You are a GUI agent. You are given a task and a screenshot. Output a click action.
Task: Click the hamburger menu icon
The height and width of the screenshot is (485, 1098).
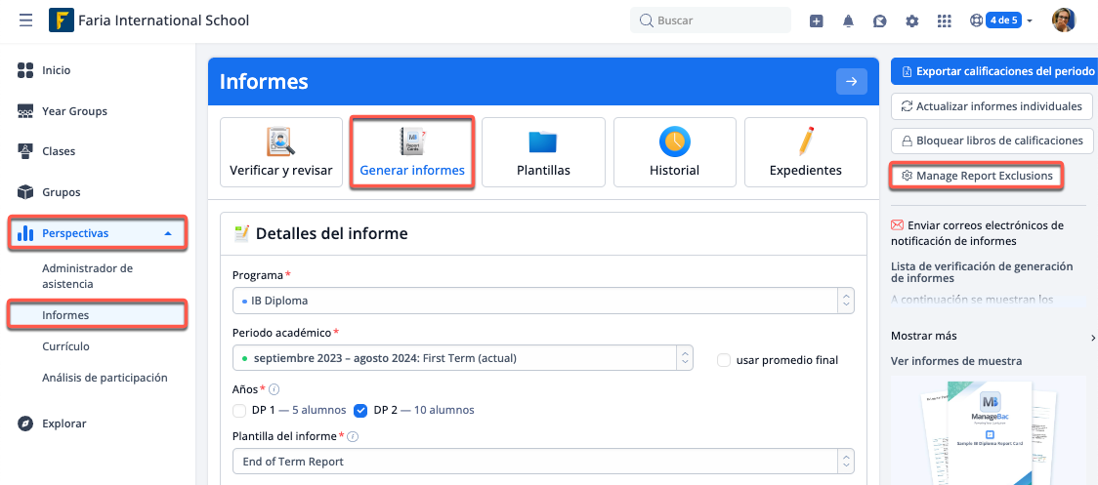(x=25, y=20)
